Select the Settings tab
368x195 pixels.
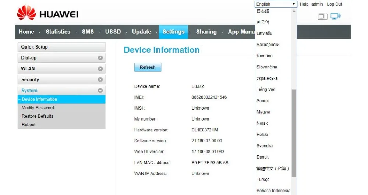(173, 32)
